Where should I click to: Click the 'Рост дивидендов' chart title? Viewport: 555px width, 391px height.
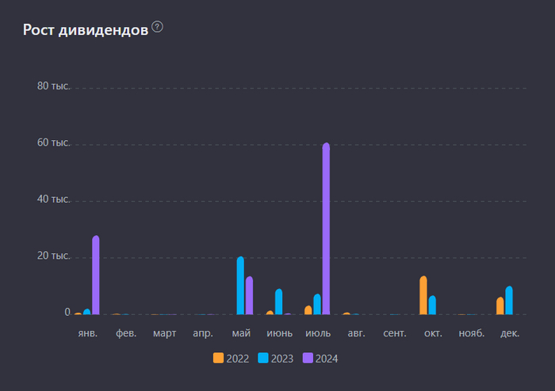tap(86, 29)
